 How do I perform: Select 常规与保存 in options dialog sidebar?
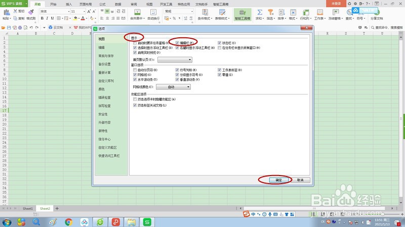106,56
